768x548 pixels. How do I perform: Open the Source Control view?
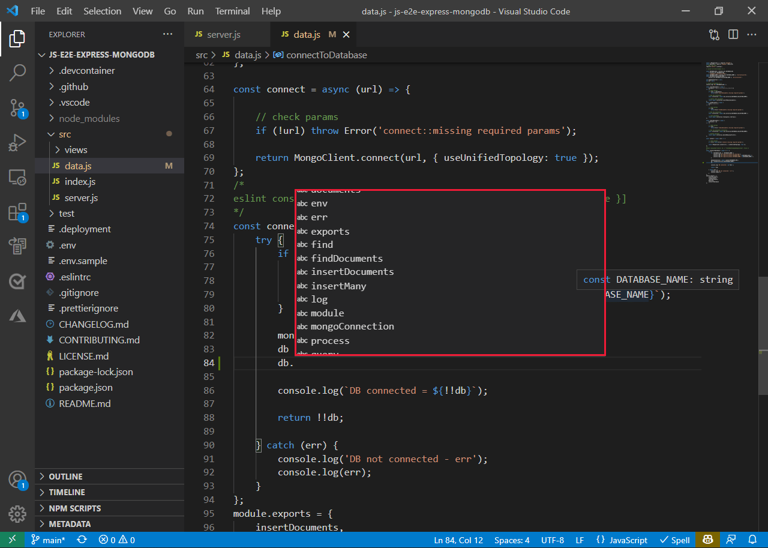(17, 107)
